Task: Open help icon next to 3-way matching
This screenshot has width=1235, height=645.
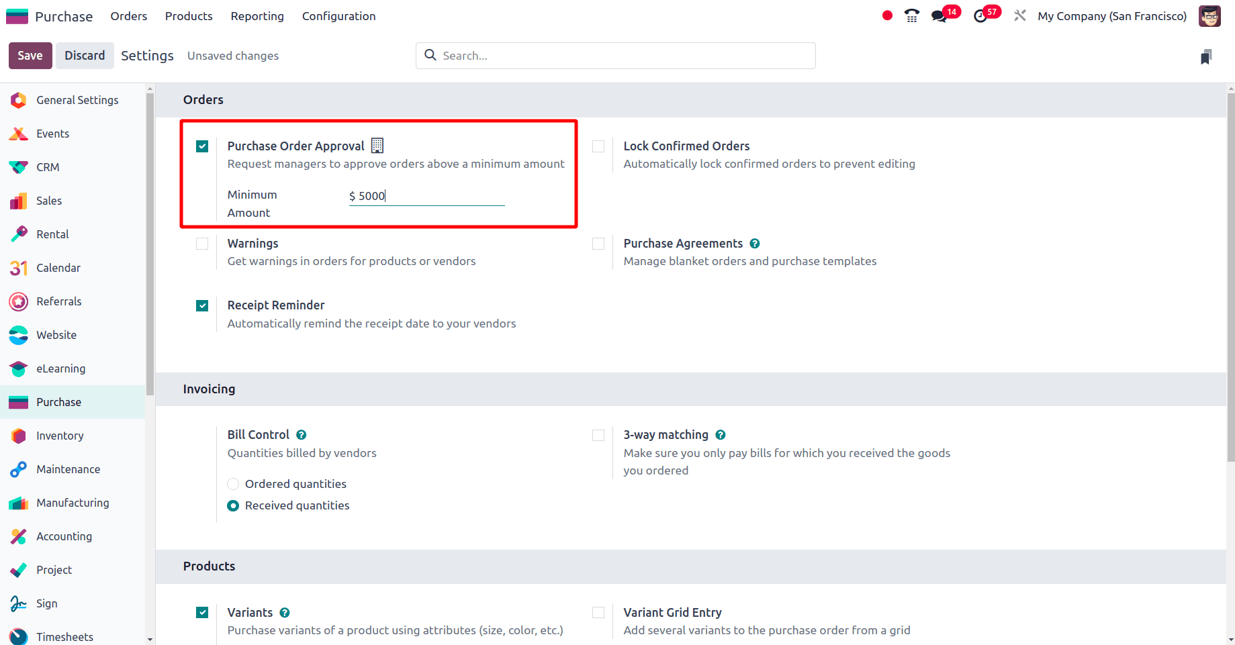Action: [720, 435]
